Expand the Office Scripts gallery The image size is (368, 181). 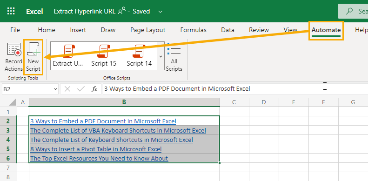161,56
